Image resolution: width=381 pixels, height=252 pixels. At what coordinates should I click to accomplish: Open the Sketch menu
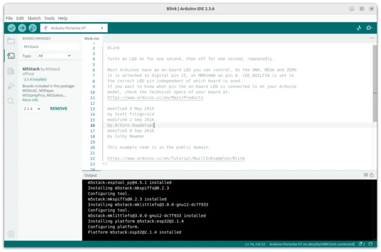tap(34, 18)
